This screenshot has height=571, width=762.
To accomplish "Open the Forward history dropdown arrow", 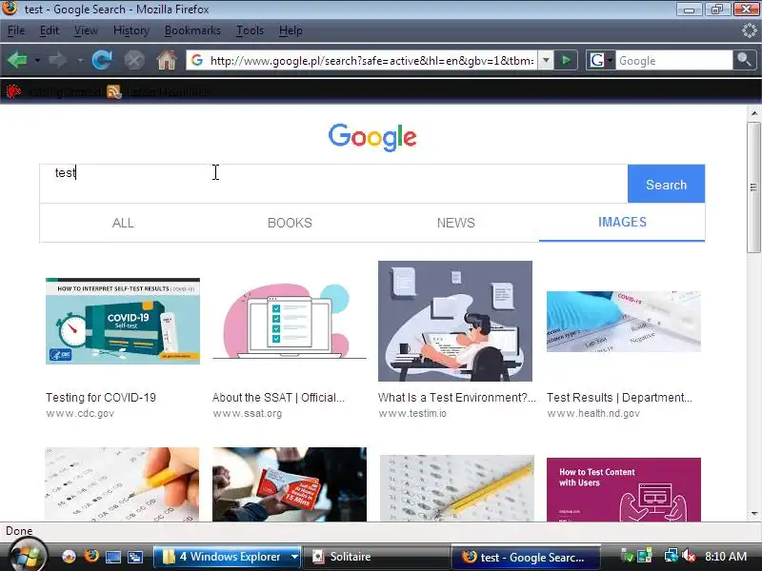I will (80, 61).
